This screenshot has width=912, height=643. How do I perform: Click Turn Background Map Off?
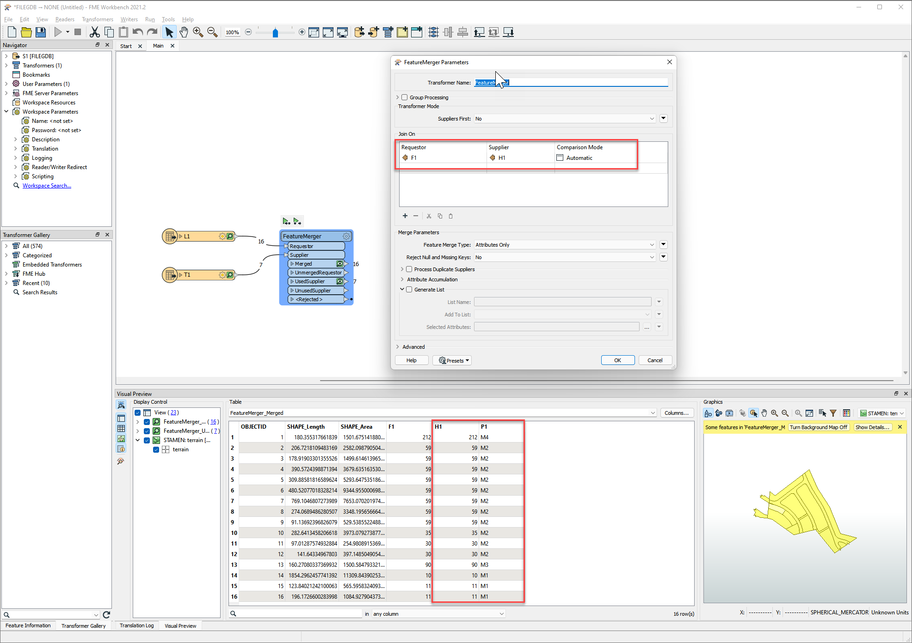click(819, 427)
